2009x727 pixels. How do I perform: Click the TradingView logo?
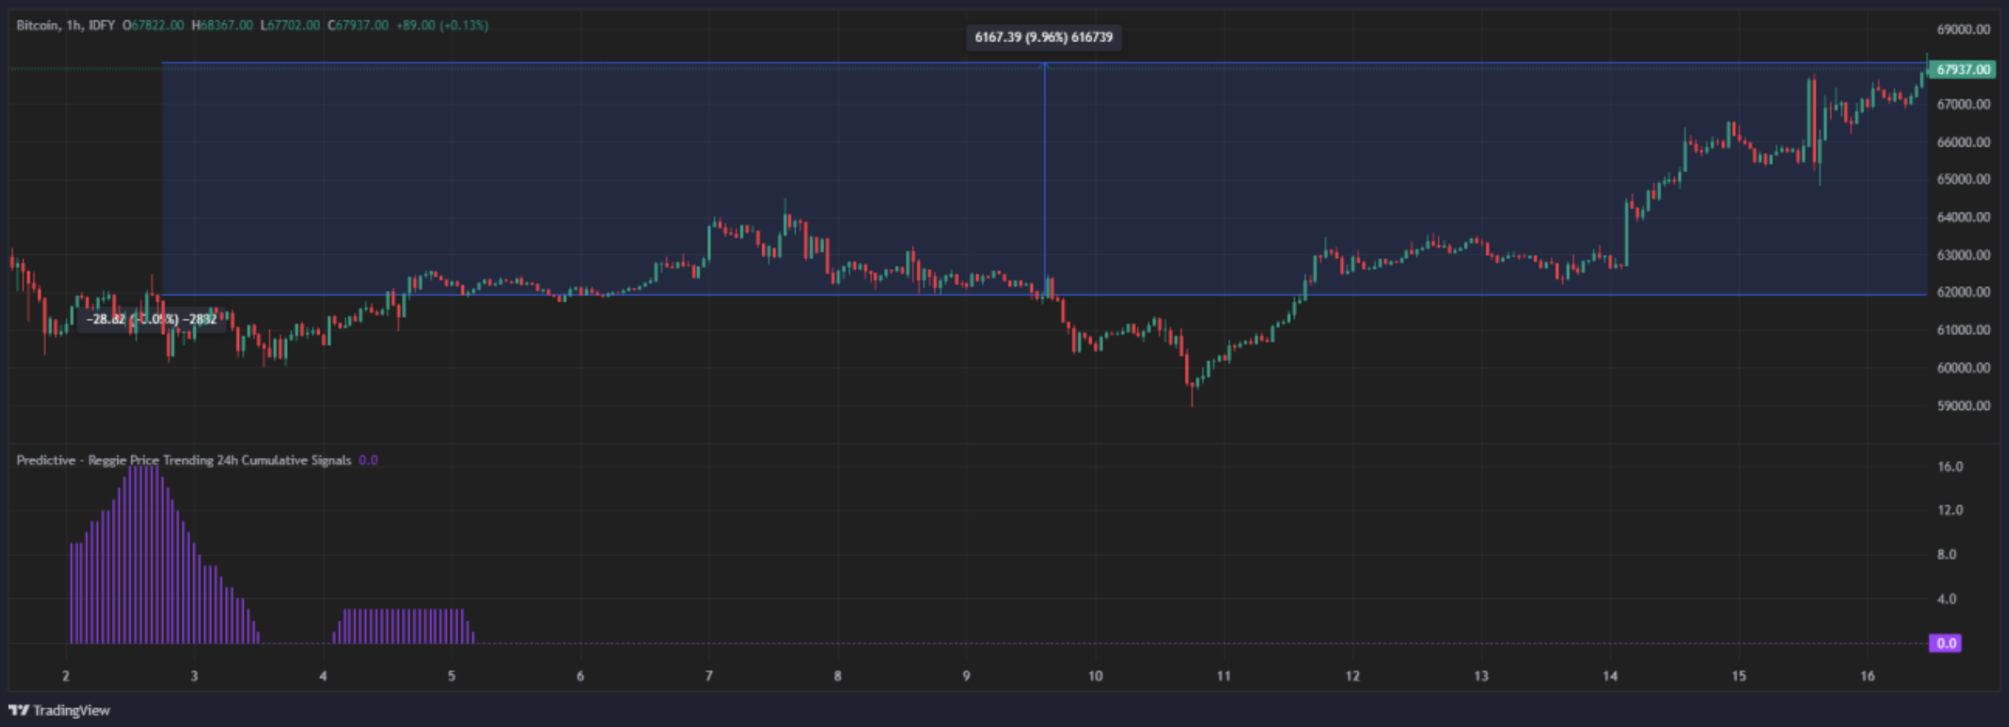60,710
